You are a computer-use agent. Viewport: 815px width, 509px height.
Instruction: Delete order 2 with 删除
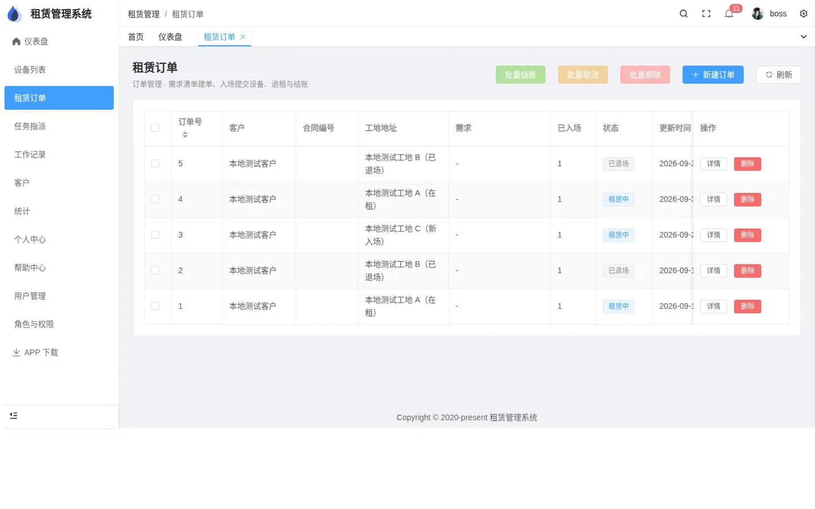pos(748,270)
